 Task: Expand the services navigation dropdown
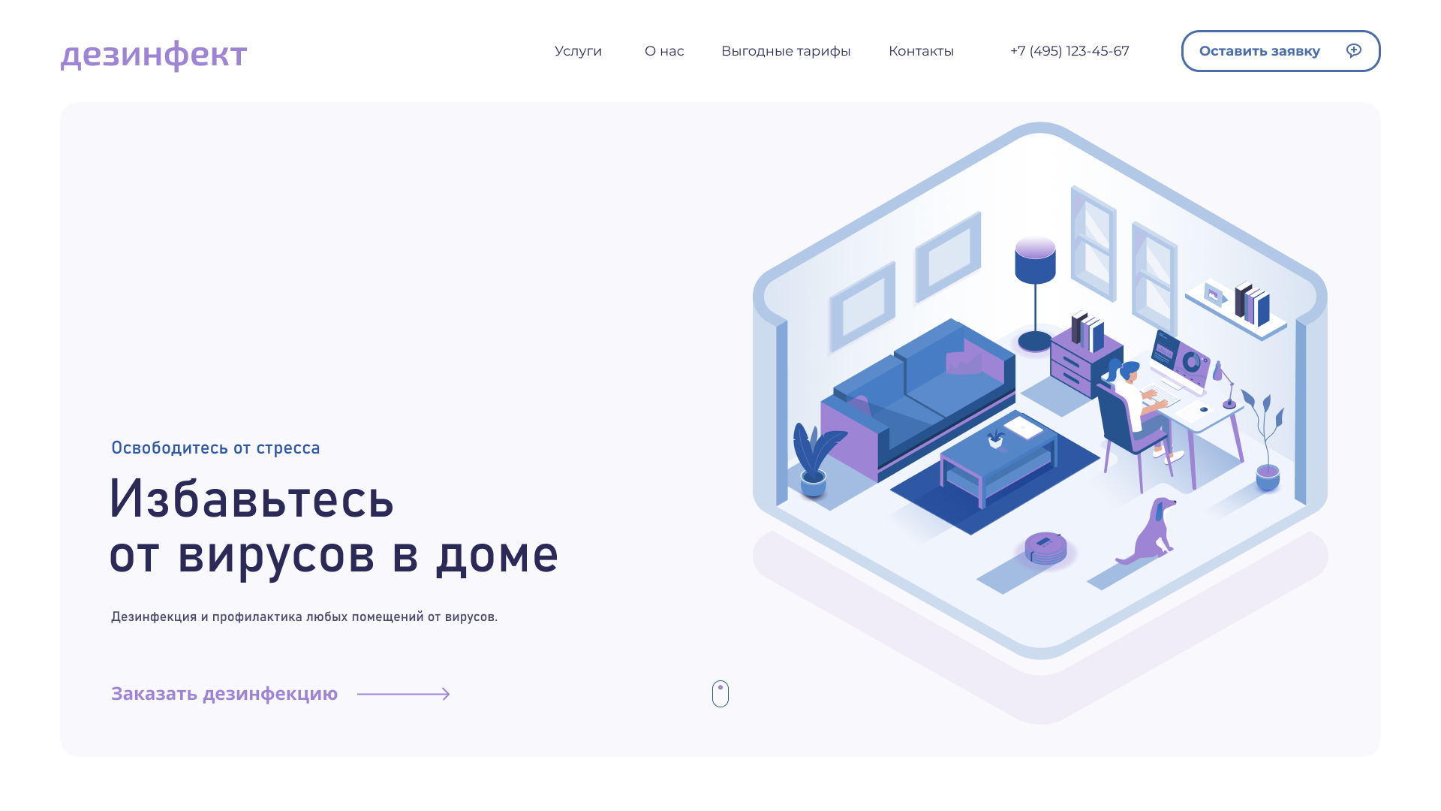coord(578,50)
